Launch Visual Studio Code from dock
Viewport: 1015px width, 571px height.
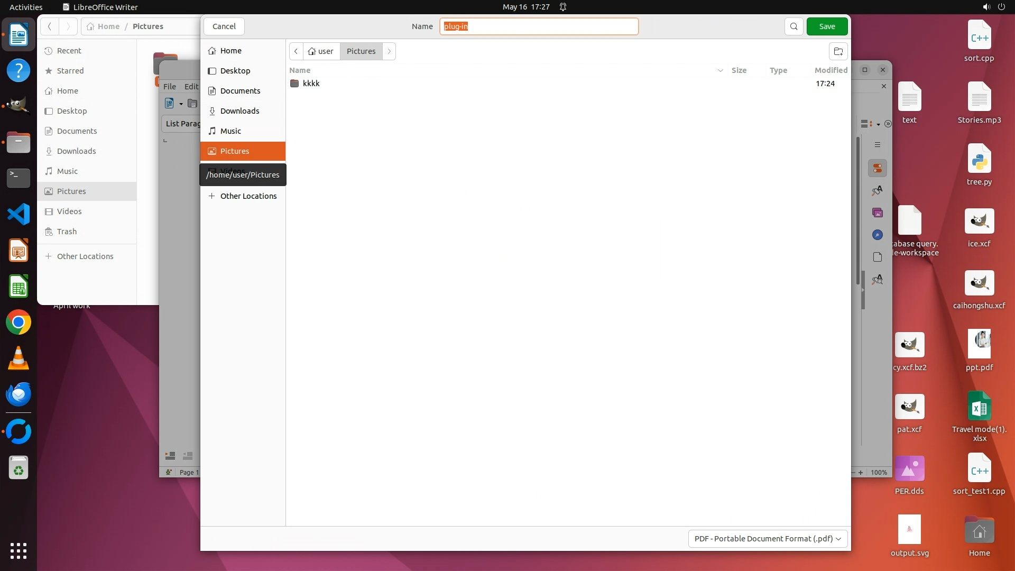(x=19, y=215)
